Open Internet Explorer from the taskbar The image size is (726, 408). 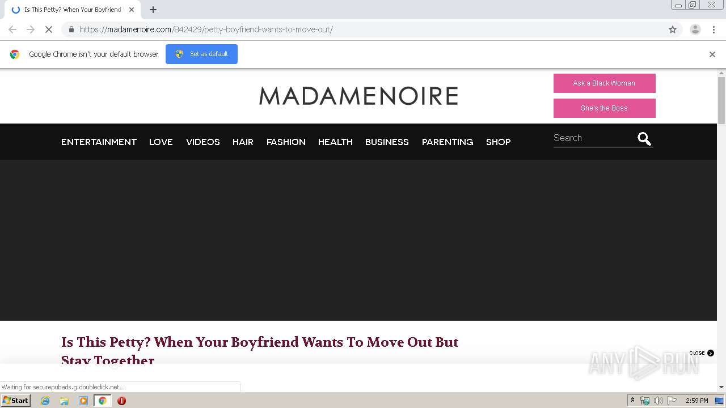(45, 401)
